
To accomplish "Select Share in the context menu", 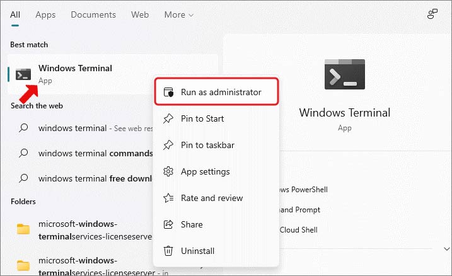I will pyautogui.click(x=216, y=224).
